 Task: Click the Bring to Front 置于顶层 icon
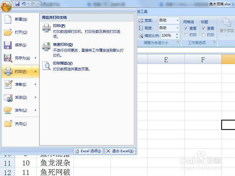click(226, 22)
